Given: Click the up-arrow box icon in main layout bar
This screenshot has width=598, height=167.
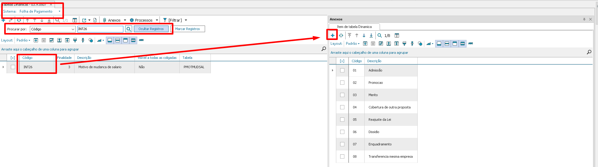Looking at the screenshot, I should [59, 40].
